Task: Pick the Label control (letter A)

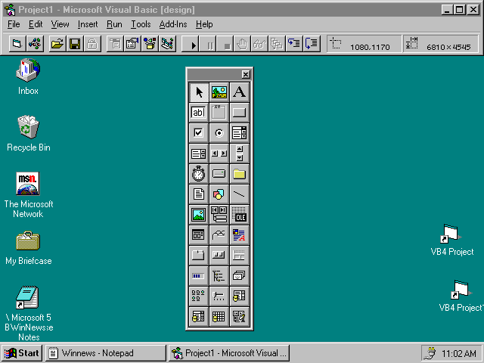Action: tap(240, 92)
